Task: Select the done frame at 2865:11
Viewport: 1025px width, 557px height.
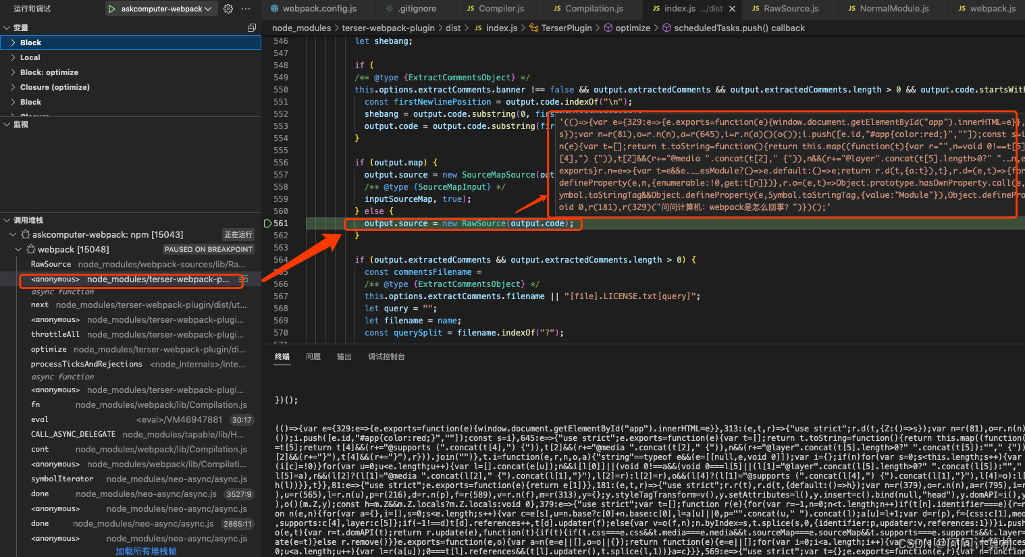Action: click(130, 524)
